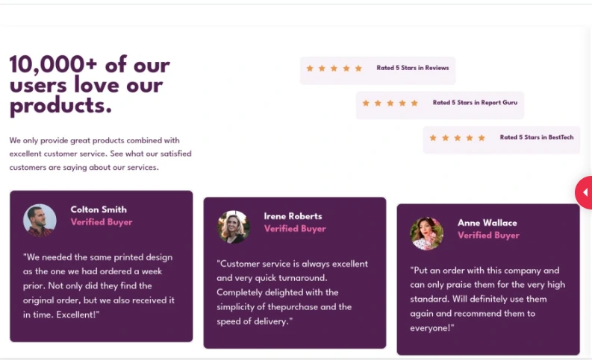Click the Anne Wallace name

(x=487, y=223)
